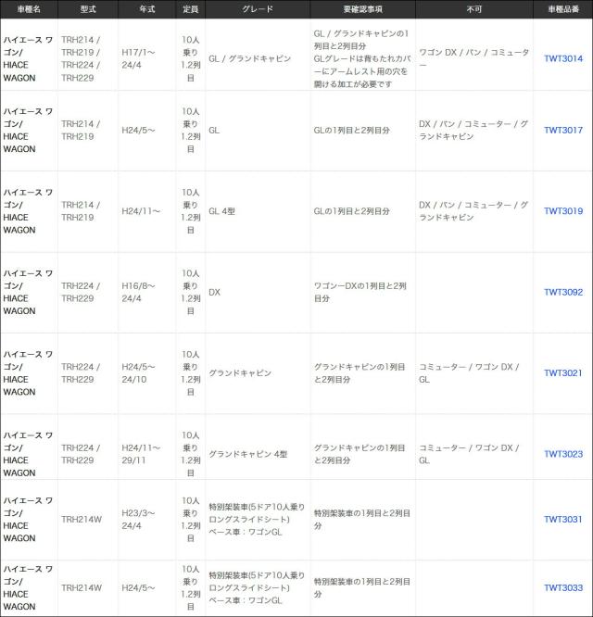Click the 不可 column header
The image size is (593, 617).
pyautogui.click(x=473, y=10)
